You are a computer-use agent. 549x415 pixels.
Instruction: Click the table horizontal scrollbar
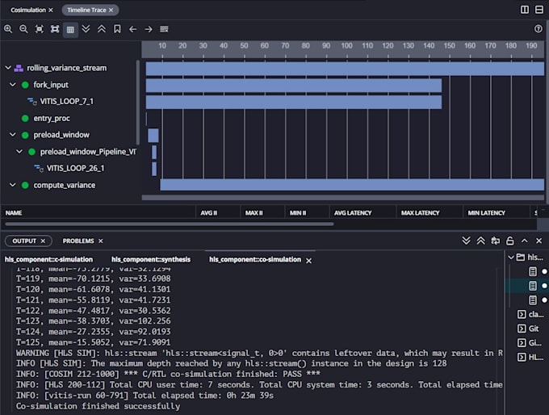coord(170,224)
